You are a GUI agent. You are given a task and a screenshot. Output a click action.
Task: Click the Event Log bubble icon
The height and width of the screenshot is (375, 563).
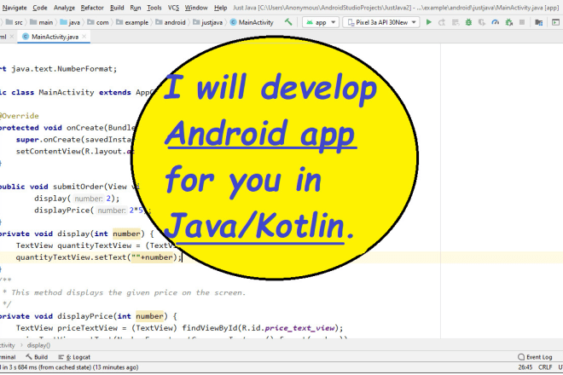[x=521, y=357]
